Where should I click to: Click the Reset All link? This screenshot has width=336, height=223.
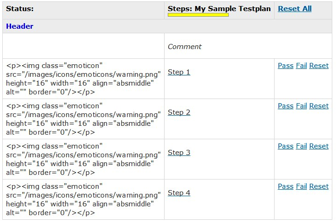coord(294,9)
